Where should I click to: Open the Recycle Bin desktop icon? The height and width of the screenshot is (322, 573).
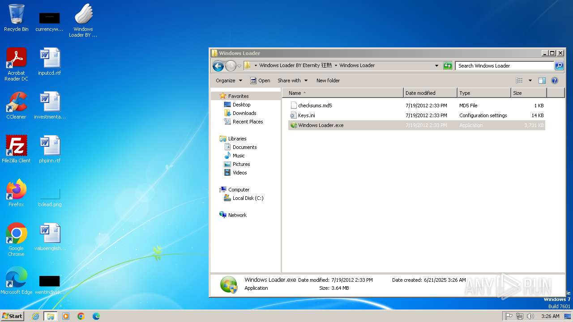(x=16, y=18)
